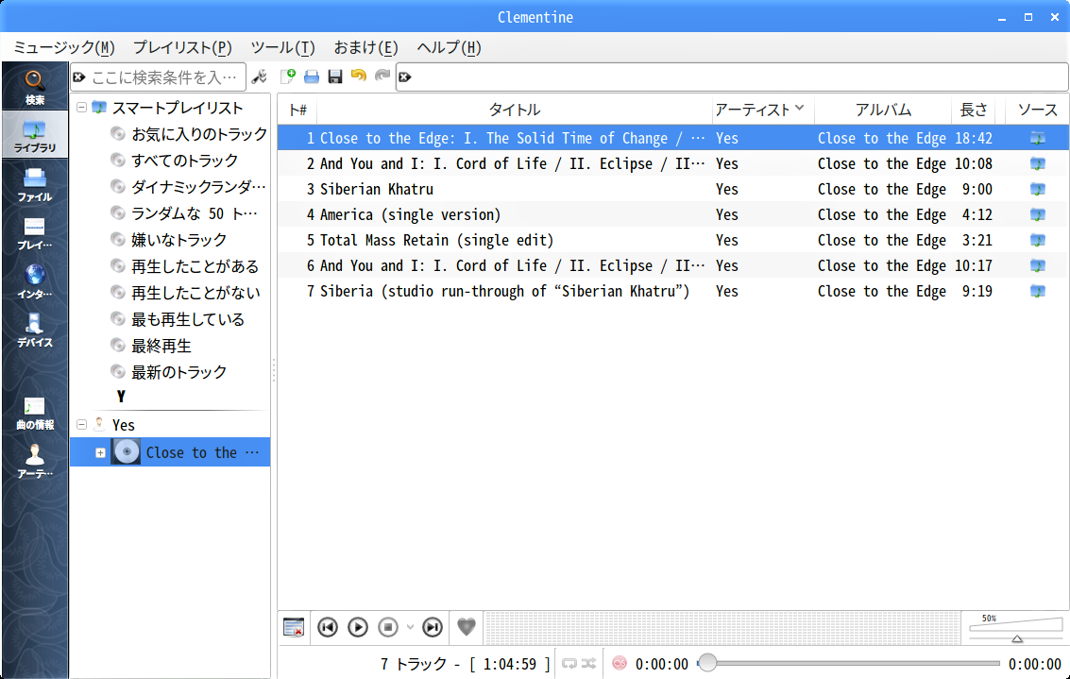Open the 検索 search panel in sidebar

35,87
